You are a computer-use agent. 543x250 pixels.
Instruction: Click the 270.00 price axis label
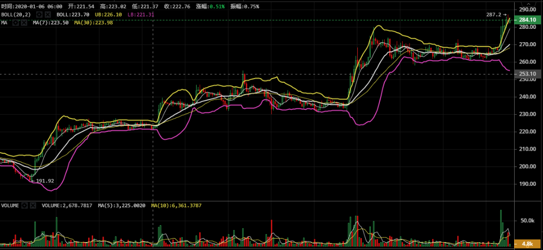point(528,45)
